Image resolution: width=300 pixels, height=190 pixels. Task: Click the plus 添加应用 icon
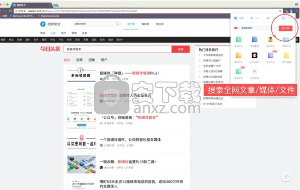(255, 72)
